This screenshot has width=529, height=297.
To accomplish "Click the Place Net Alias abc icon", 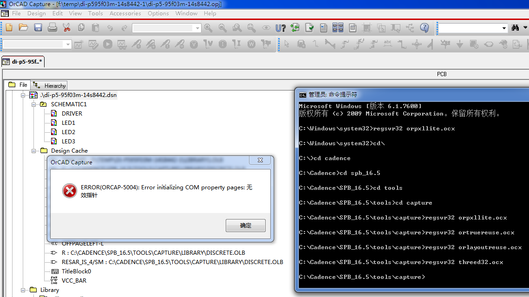I will (388, 44).
